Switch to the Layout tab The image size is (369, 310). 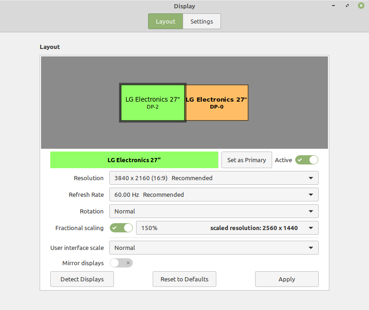pos(165,21)
